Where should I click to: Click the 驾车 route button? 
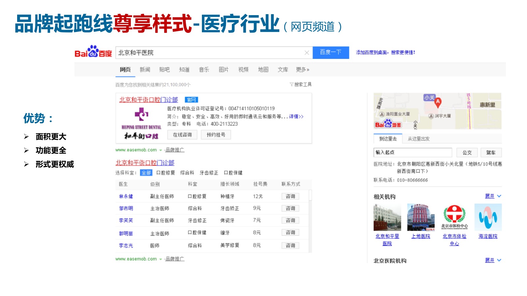[x=491, y=153]
